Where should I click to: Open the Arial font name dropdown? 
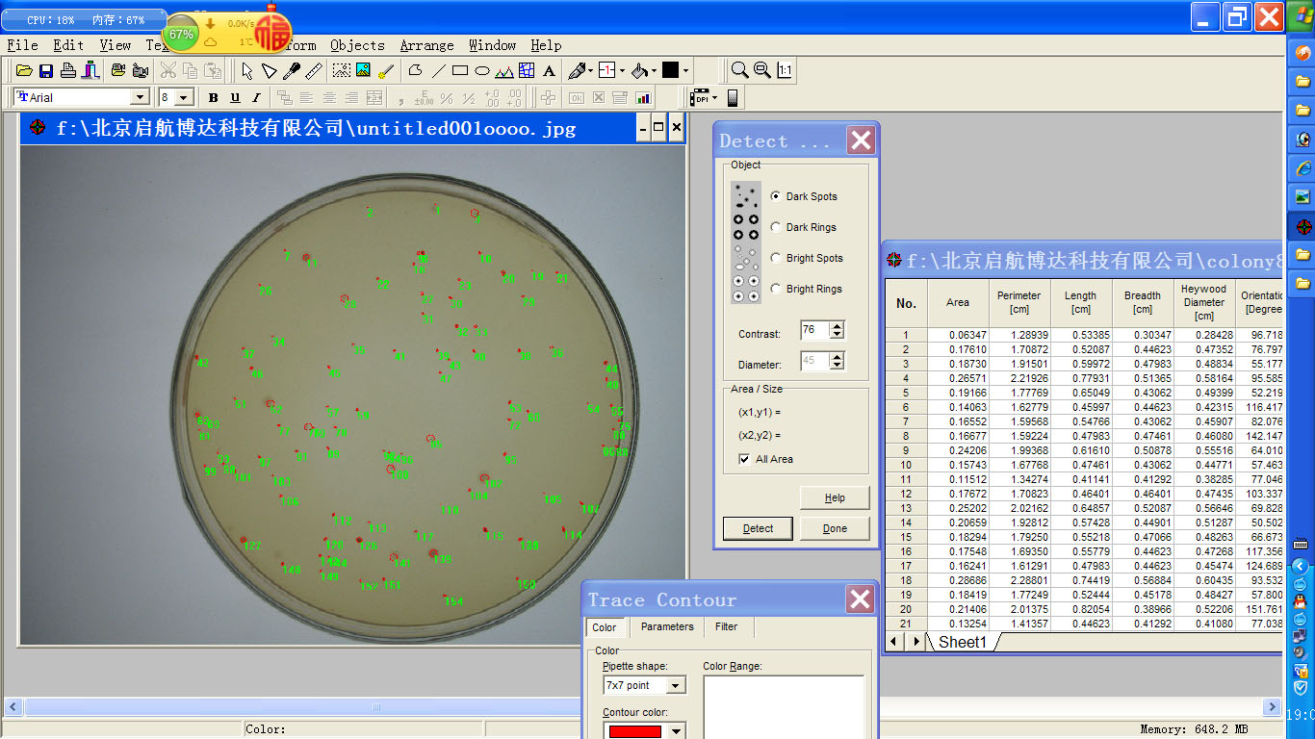click(x=140, y=97)
